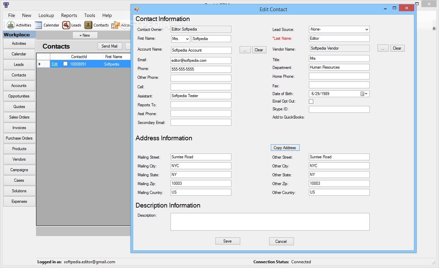Click the Last Name input field

click(x=339, y=38)
